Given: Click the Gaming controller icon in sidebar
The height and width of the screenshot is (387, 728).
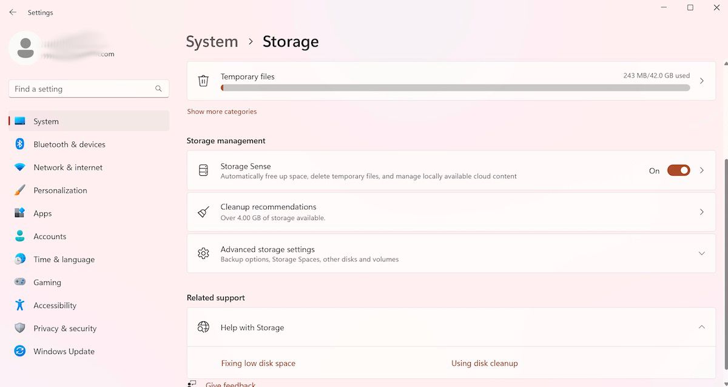Looking at the screenshot, I should [19, 282].
